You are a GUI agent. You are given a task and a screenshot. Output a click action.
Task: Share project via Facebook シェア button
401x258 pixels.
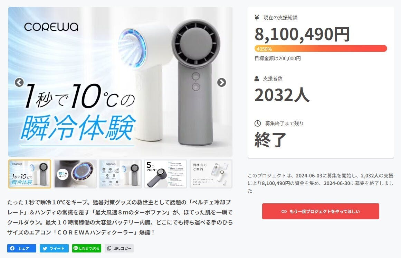[22, 248]
